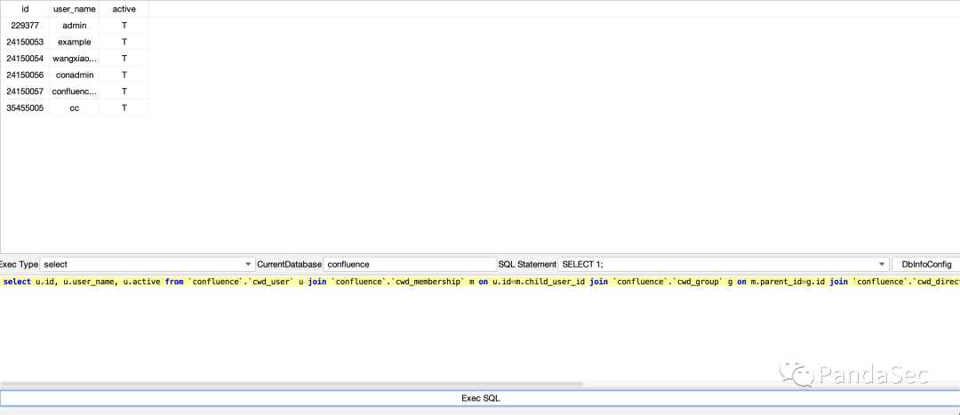Select the user_name cell conadmin

pyautogui.click(x=75, y=75)
